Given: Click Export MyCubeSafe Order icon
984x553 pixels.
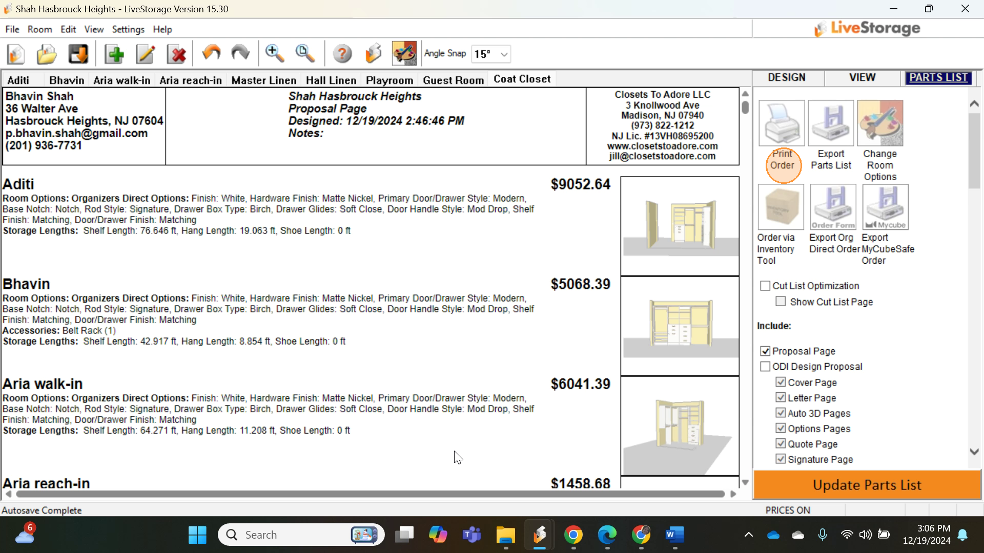Looking at the screenshot, I should tap(885, 207).
